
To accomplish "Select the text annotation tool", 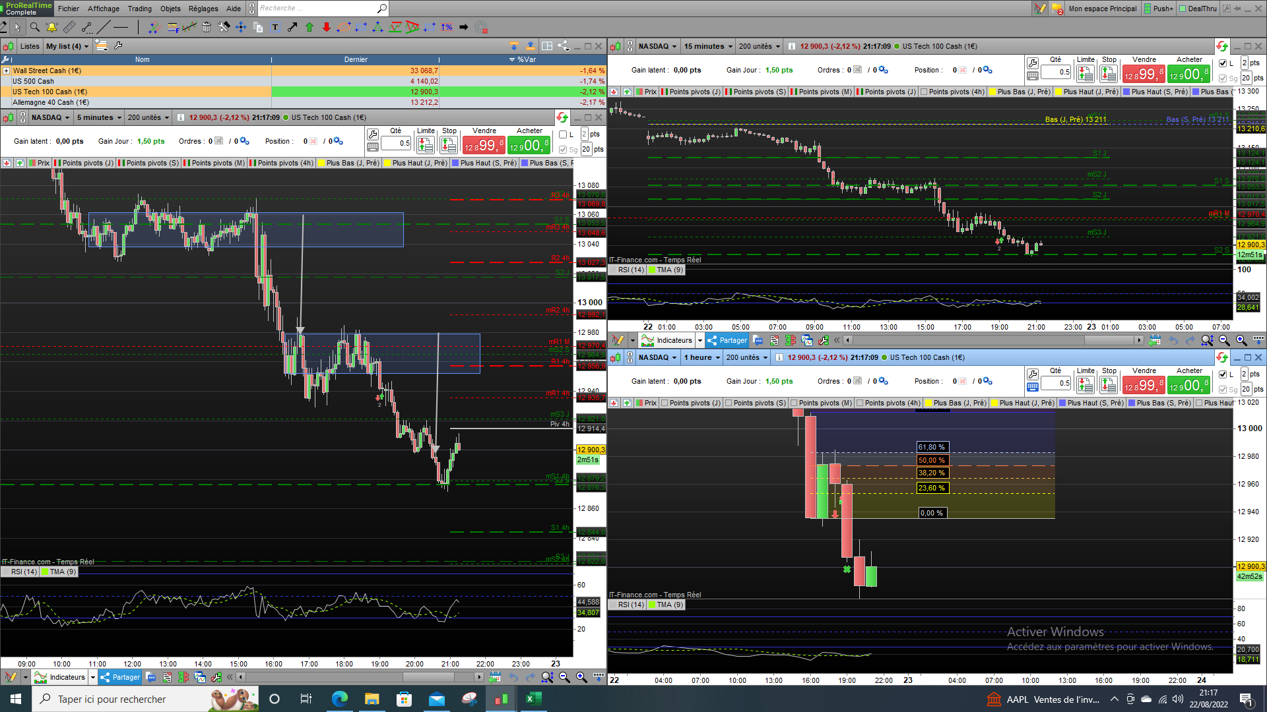I will (x=275, y=27).
